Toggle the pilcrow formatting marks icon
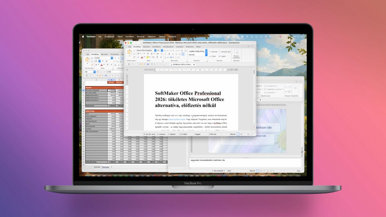The image size is (386, 217). coord(169,54)
